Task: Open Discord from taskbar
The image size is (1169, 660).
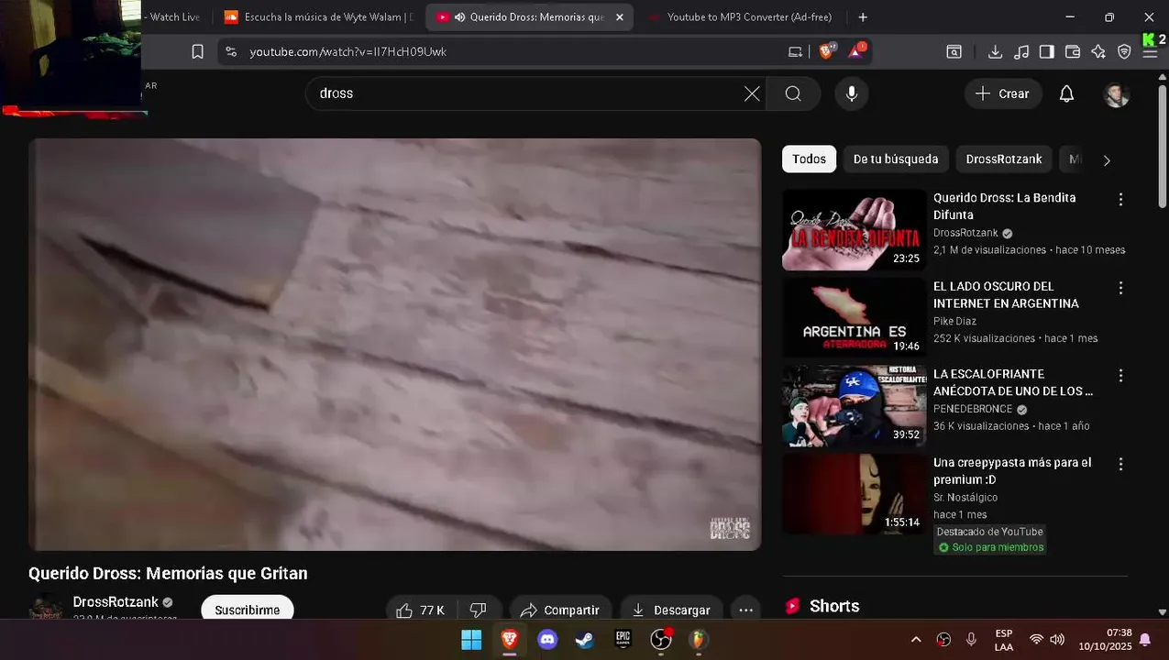Action: pyautogui.click(x=547, y=639)
